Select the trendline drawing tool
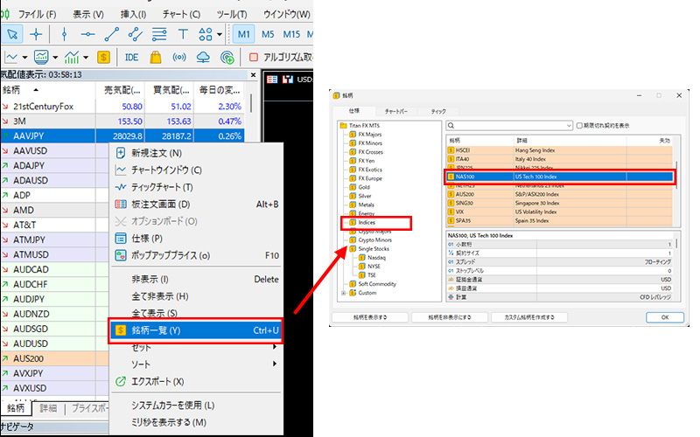 pos(111,34)
